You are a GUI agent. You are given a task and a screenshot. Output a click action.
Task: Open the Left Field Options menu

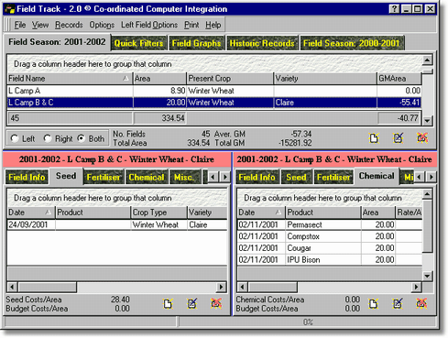tap(149, 25)
